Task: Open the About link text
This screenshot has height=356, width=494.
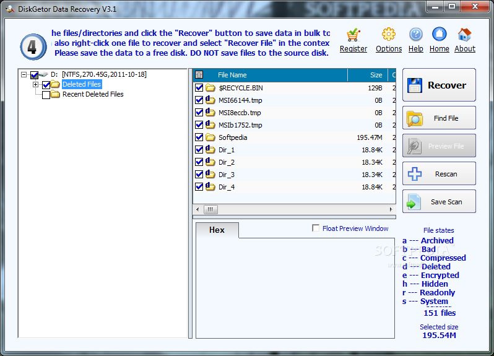Action: [x=465, y=49]
